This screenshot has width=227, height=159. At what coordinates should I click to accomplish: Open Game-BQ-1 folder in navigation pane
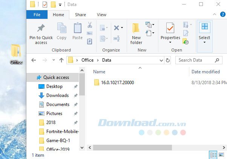54,141
